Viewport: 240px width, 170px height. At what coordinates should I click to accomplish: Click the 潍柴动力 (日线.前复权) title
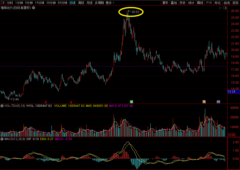[16, 8]
